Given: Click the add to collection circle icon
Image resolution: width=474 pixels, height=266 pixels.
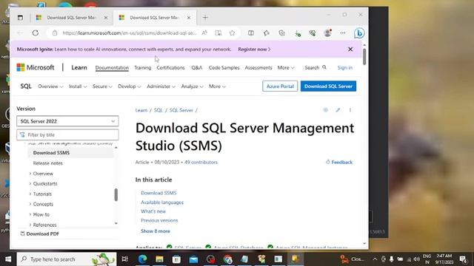Looking at the screenshot, I should pyautogui.click(x=326, y=110).
